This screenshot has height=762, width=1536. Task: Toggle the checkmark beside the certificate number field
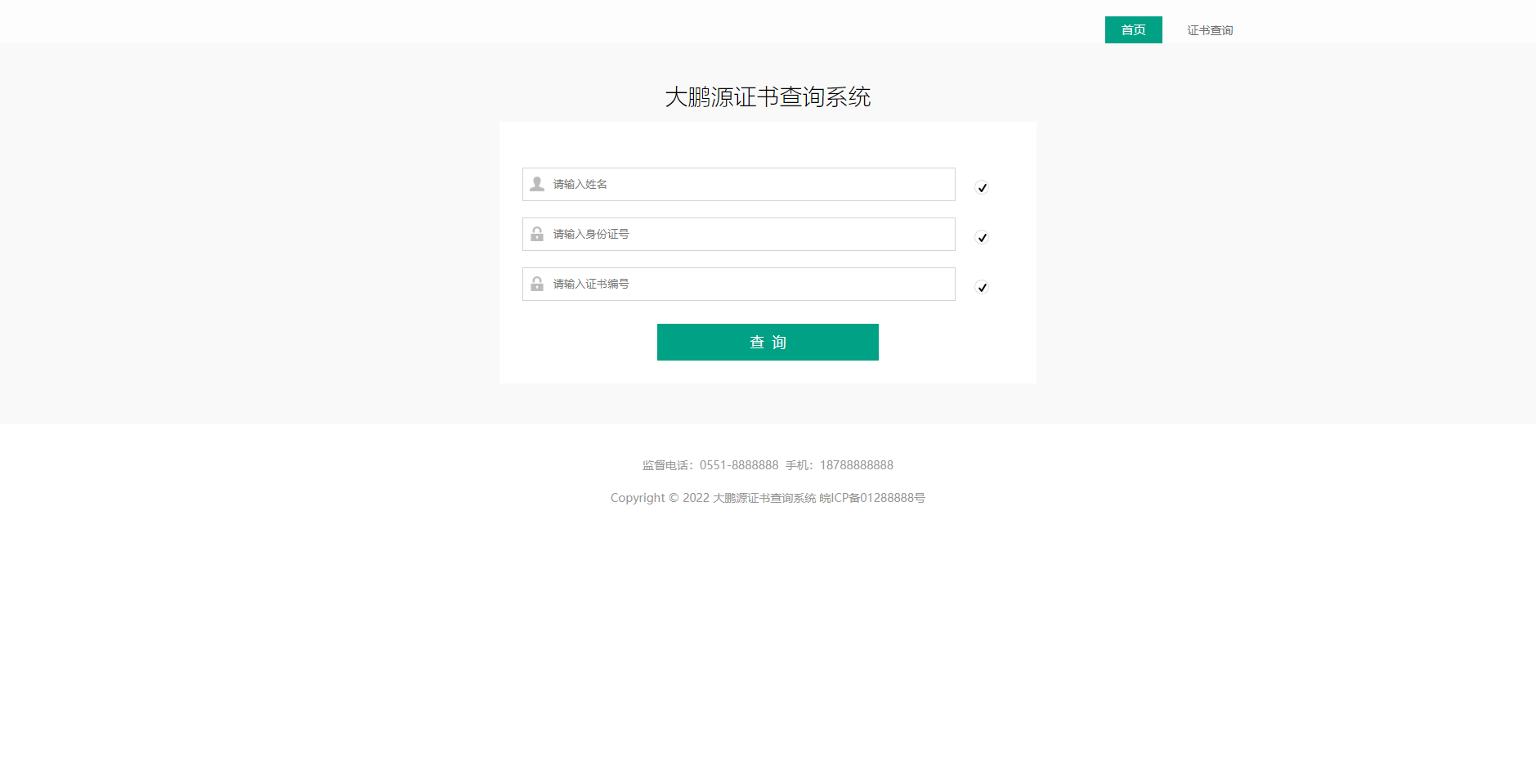(x=981, y=287)
